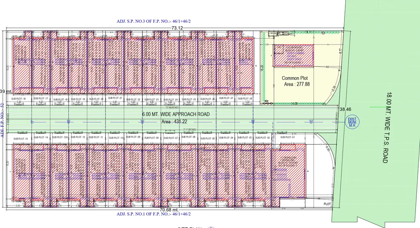420x228 pixels.
Task: Click the vertical ADJ. F.P. NO.:- 52 label
Action: click(2, 120)
